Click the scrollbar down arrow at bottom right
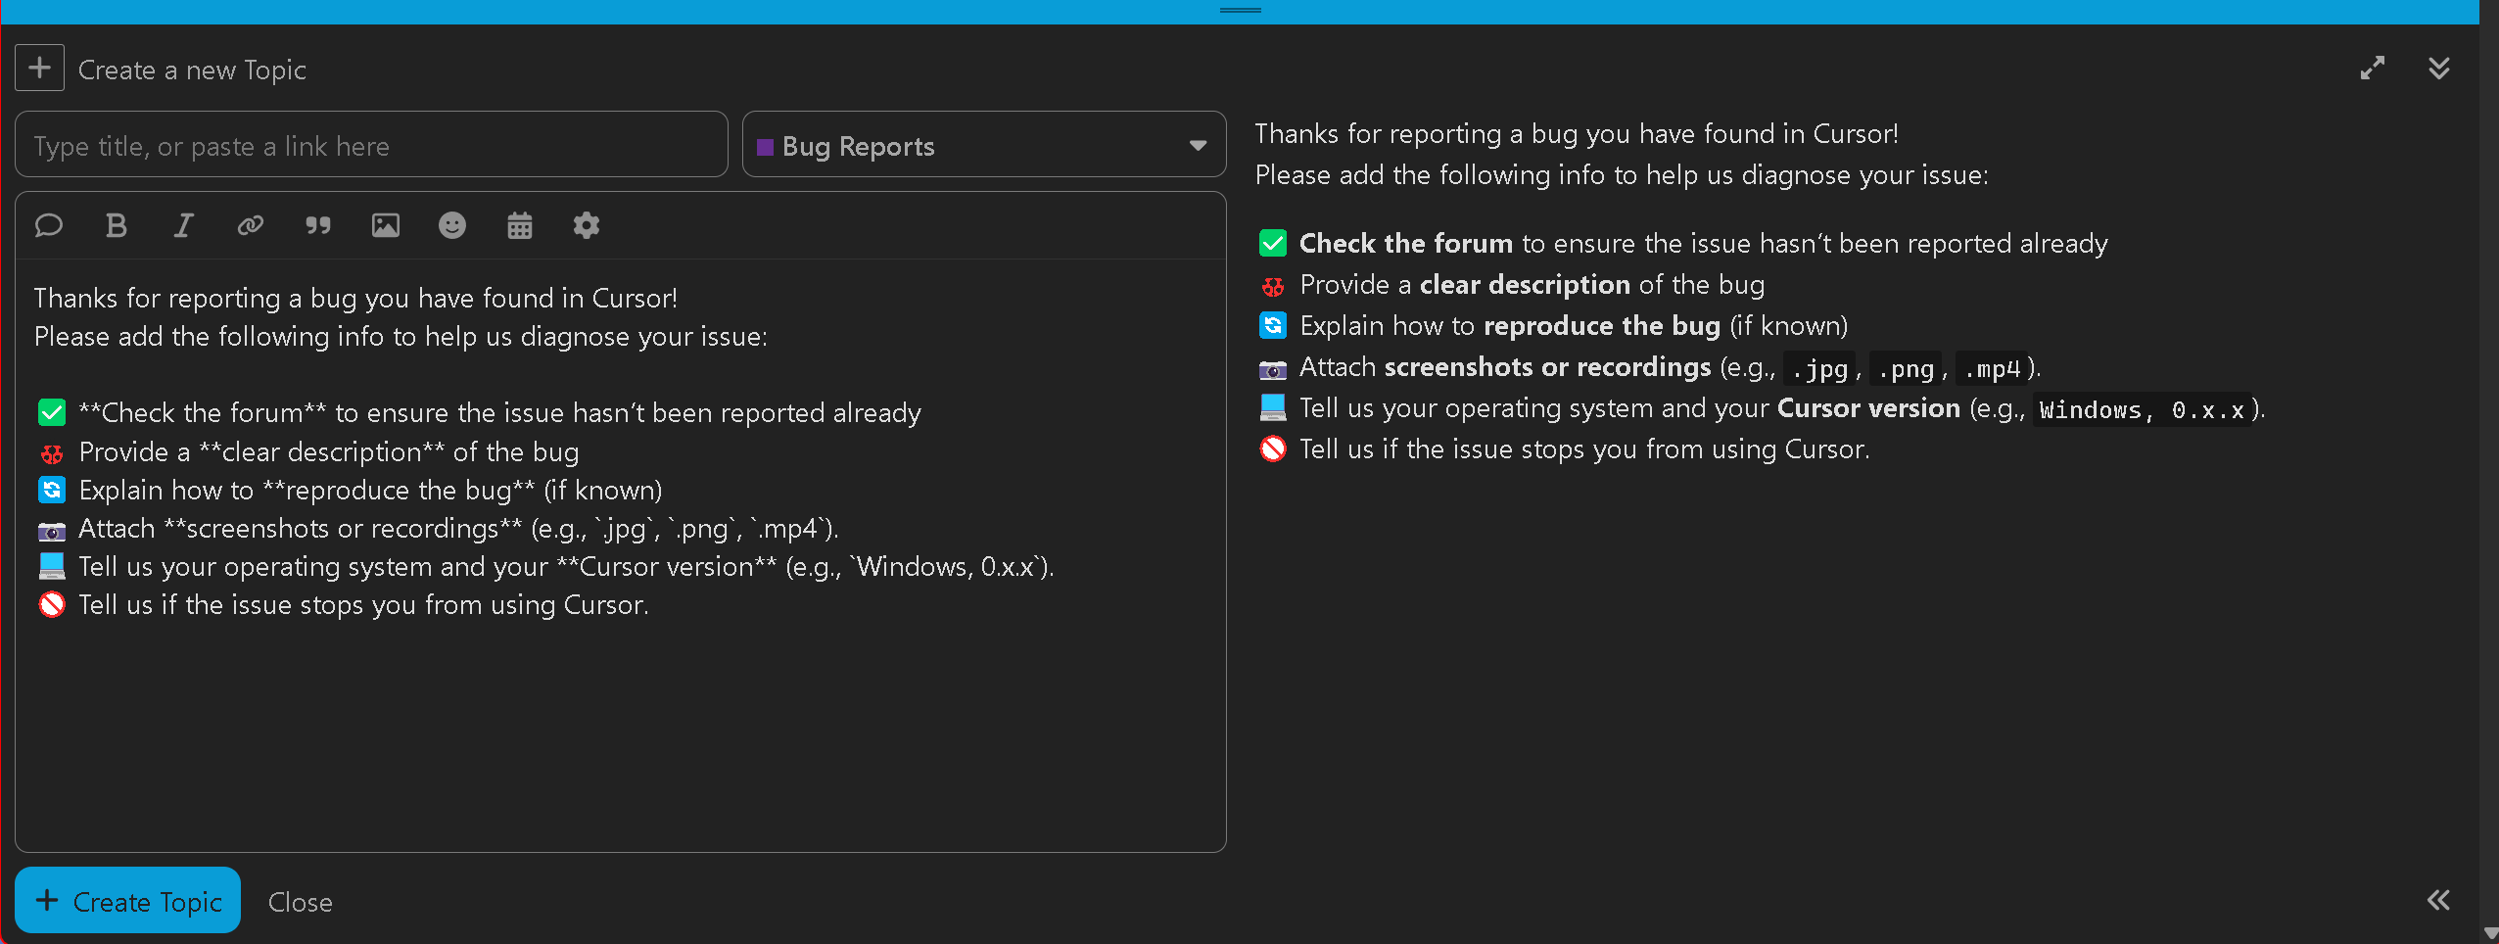 click(x=2490, y=934)
